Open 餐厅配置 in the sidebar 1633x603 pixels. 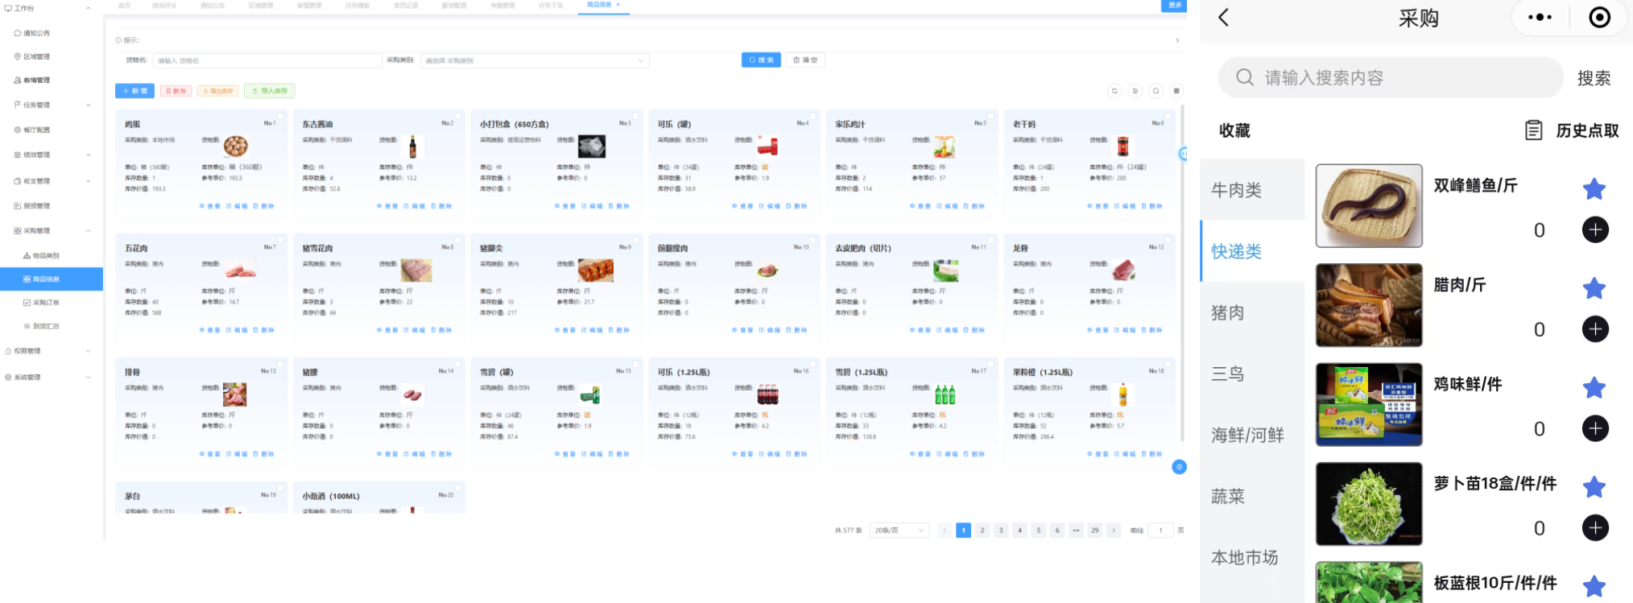coord(37,130)
